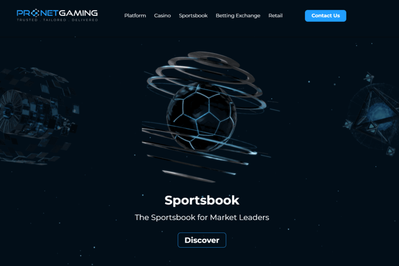
Task: Click the small triangle atop pyramid graphic
Action: pos(369,77)
